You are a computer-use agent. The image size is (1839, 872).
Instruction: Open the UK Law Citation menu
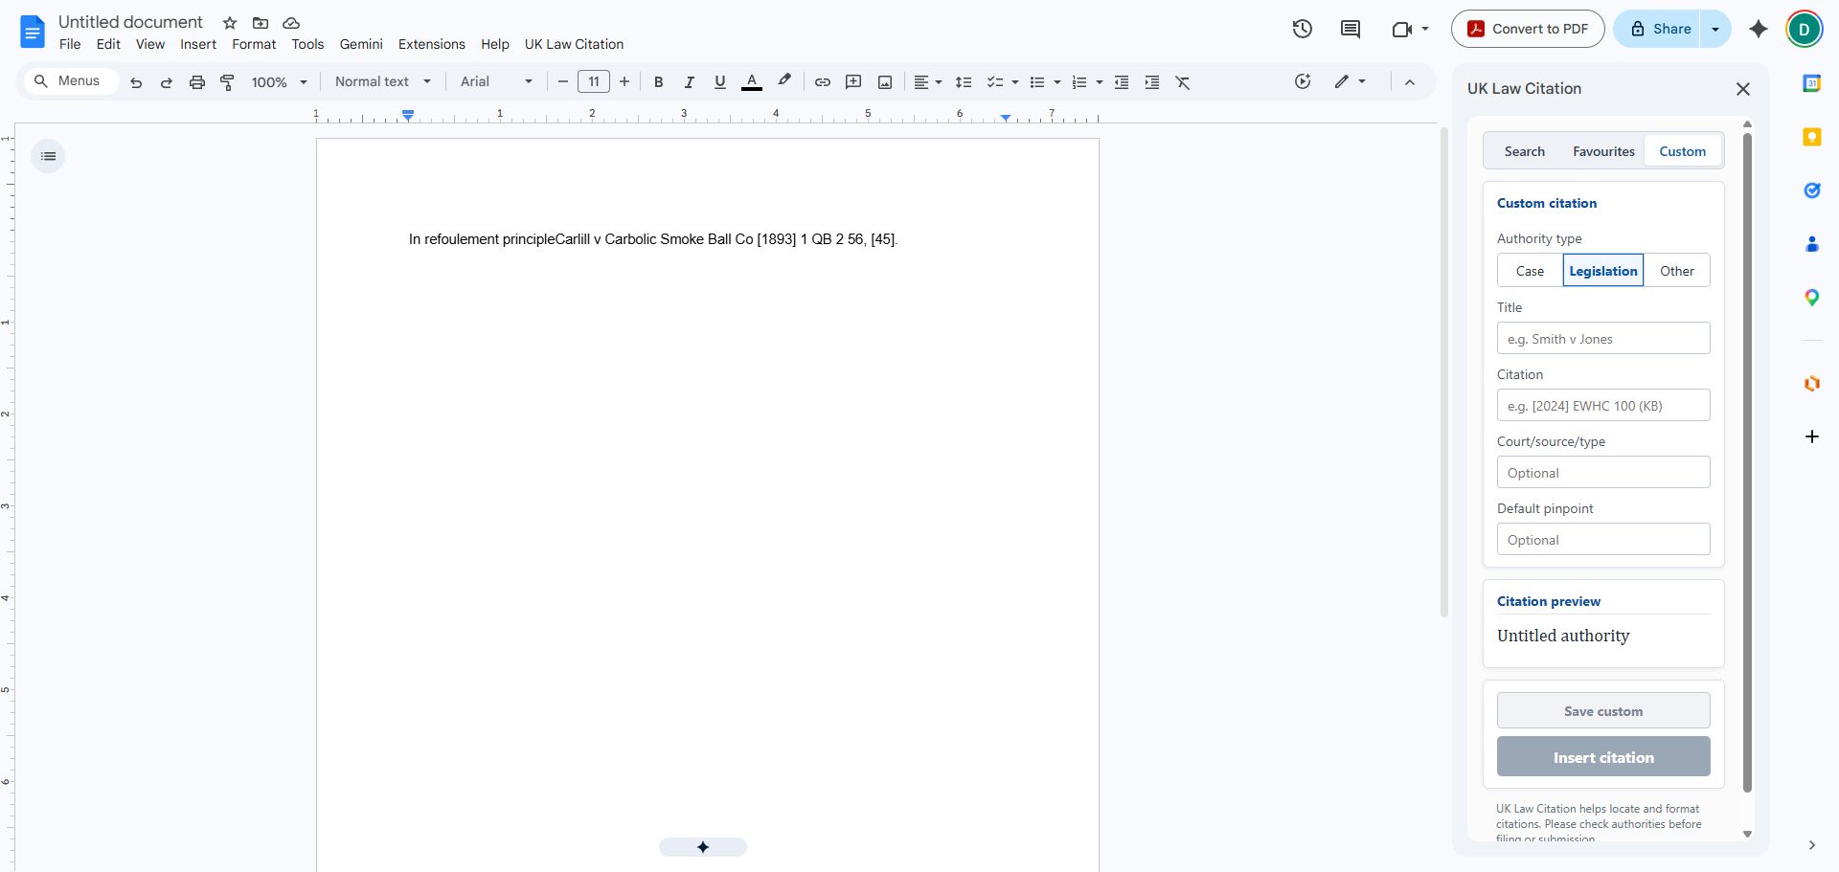point(574,44)
